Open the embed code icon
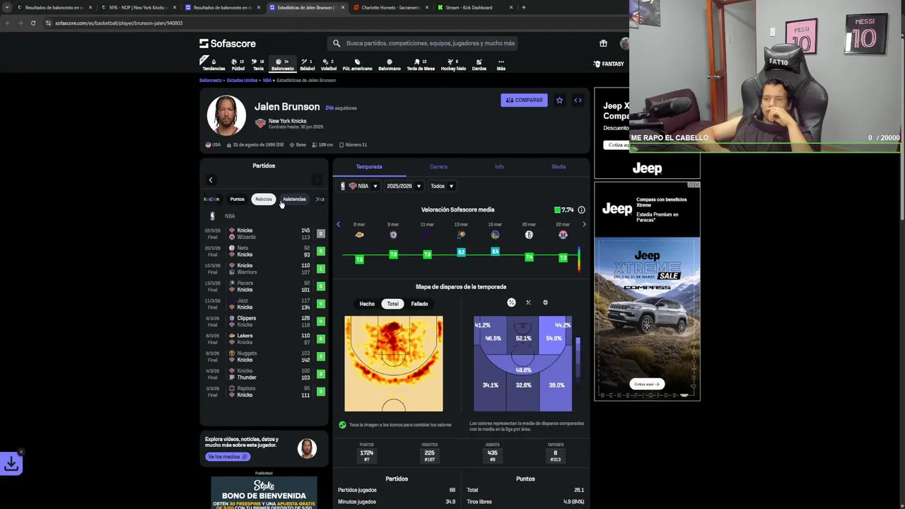Image resolution: width=905 pixels, height=509 pixels. point(578,100)
